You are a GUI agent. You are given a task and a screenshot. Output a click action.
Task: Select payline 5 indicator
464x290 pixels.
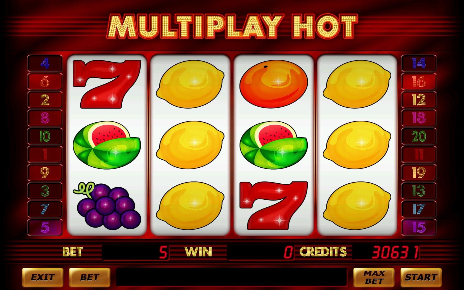pos(45,227)
